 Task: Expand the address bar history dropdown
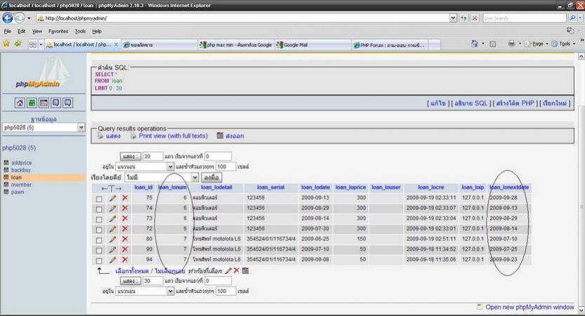click(452, 18)
